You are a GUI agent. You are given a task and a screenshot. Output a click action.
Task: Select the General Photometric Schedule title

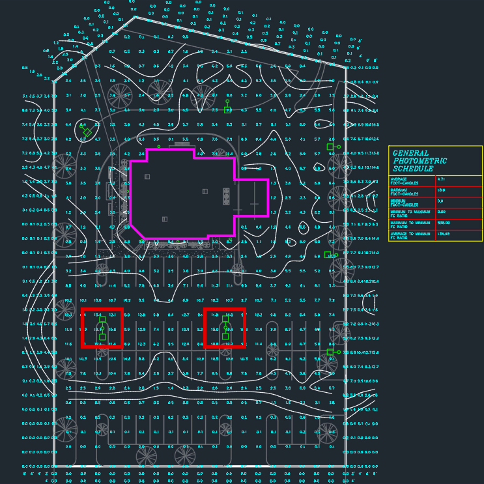[419, 161]
